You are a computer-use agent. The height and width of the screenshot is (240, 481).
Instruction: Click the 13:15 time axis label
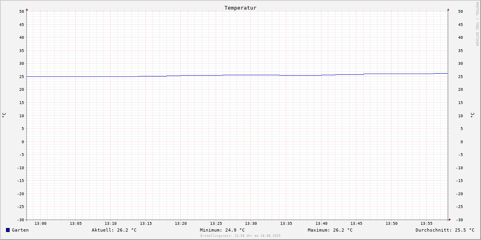[x=146, y=224]
